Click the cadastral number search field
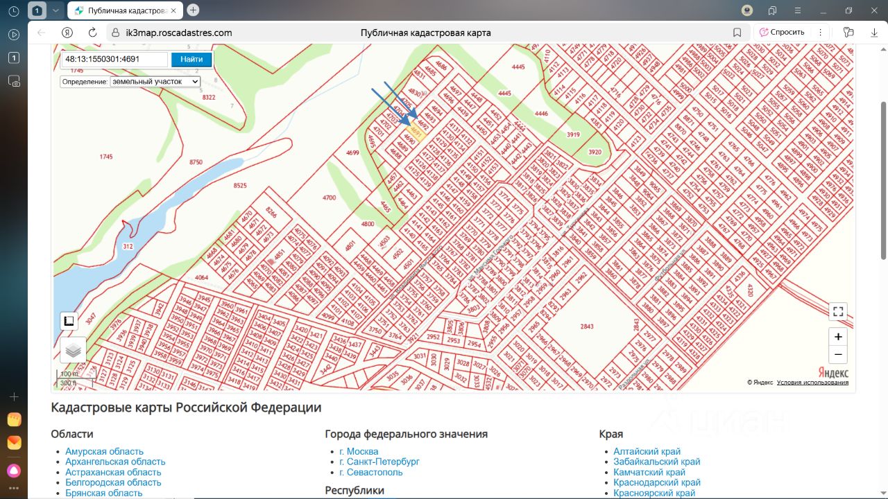The image size is (888, 499). pos(114,60)
